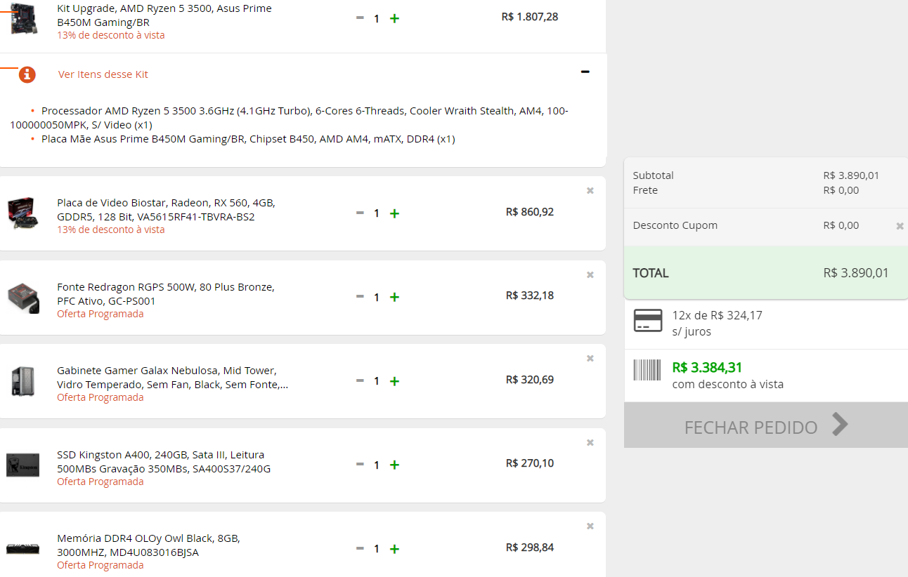The width and height of the screenshot is (908, 577).
Task: Increase quantity of Memória DDR4 OLOy Owl Black
Action: (x=394, y=549)
